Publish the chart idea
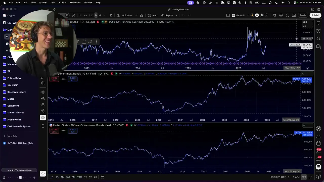This screenshot has width=324, height=182. tap(315, 15)
